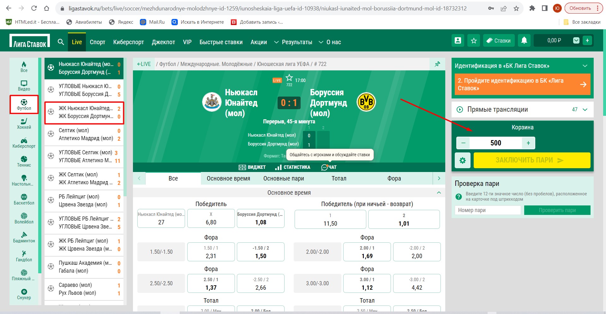Open the user profile icon
The image size is (606, 314).
458,40
